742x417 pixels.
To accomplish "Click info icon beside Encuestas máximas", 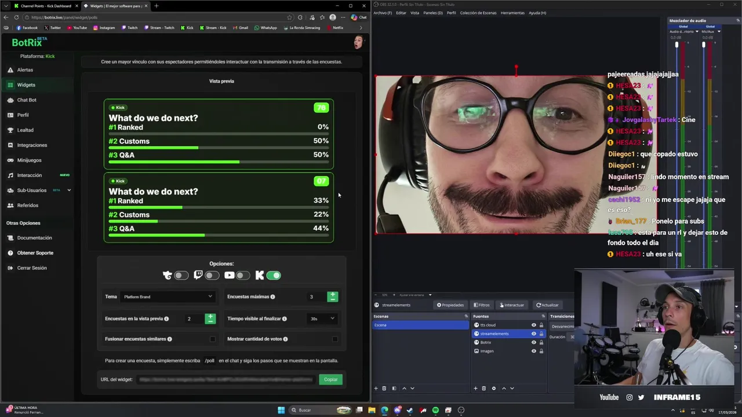I will coord(272,297).
